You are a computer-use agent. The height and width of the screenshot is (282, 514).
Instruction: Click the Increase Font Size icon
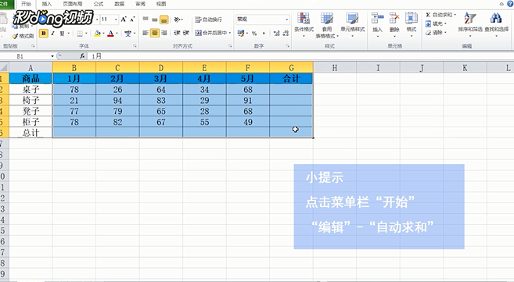point(124,20)
